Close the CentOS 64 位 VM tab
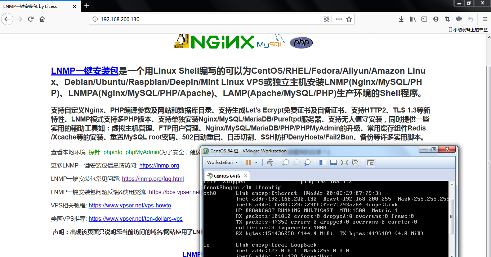 246,176
